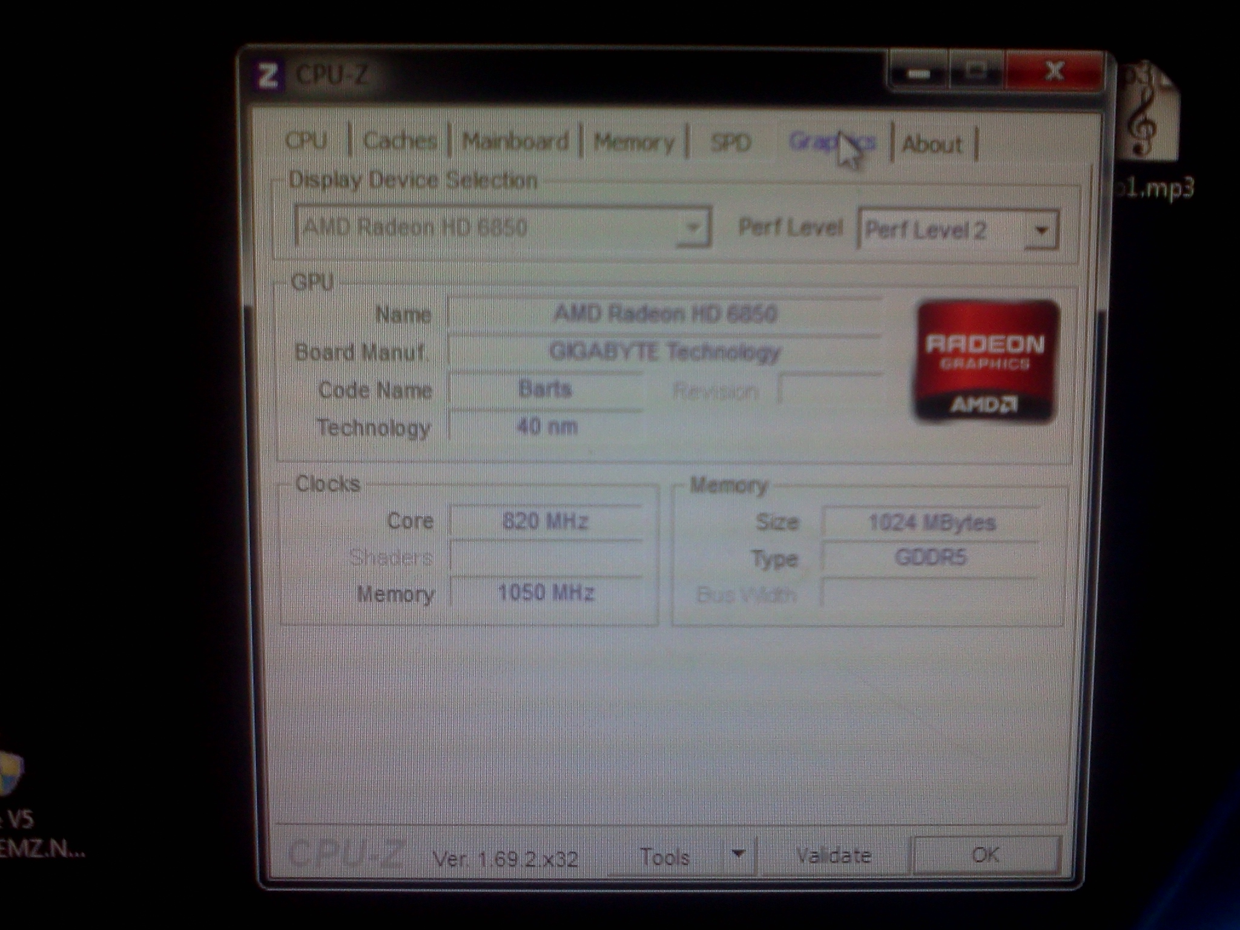Open the Mainboard tab
The height and width of the screenshot is (930, 1240).
[515, 142]
